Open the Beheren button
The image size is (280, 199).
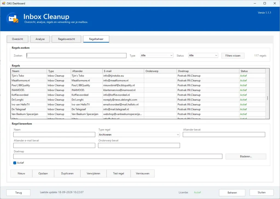[232, 192]
